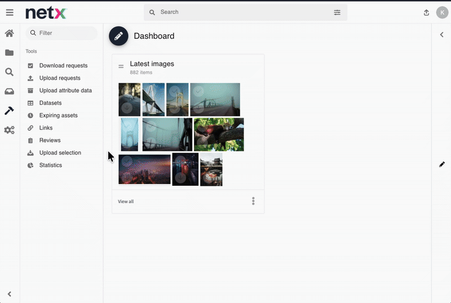This screenshot has height=303, width=451.
Task: Open the hamburger main menu
Action: click(x=10, y=12)
